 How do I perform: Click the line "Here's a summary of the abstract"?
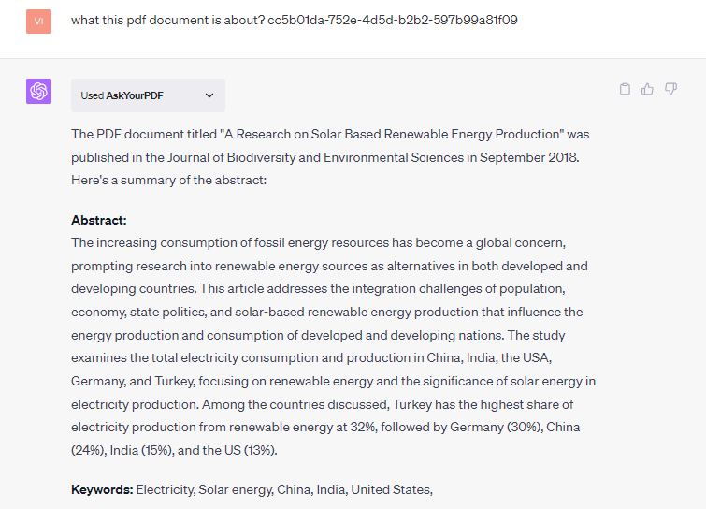click(168, 180)
